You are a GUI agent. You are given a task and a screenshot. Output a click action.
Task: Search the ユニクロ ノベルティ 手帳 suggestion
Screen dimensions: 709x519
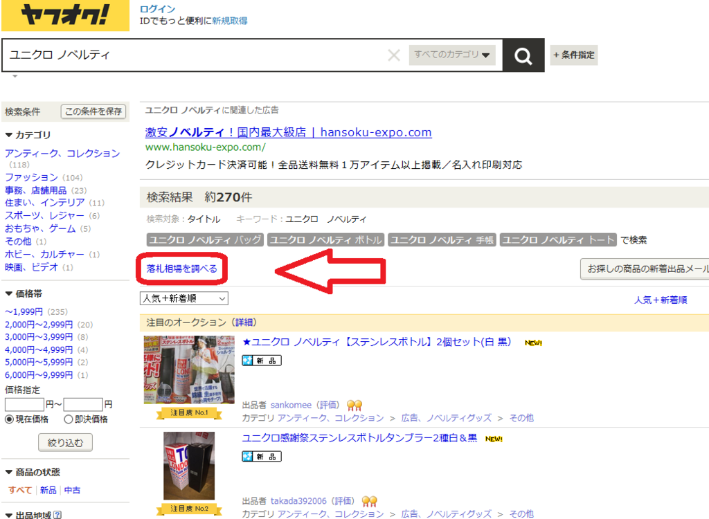click(442, 239)
